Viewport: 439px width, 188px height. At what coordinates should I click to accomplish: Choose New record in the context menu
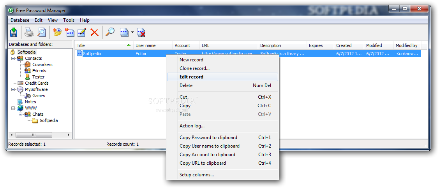(x=222, y=60)
